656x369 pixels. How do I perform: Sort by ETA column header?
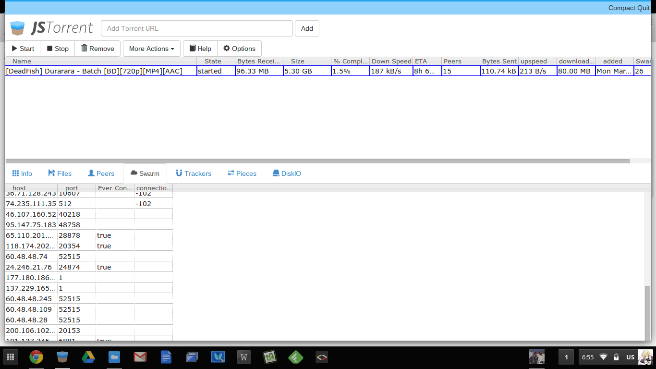click(x=427, y=61)
